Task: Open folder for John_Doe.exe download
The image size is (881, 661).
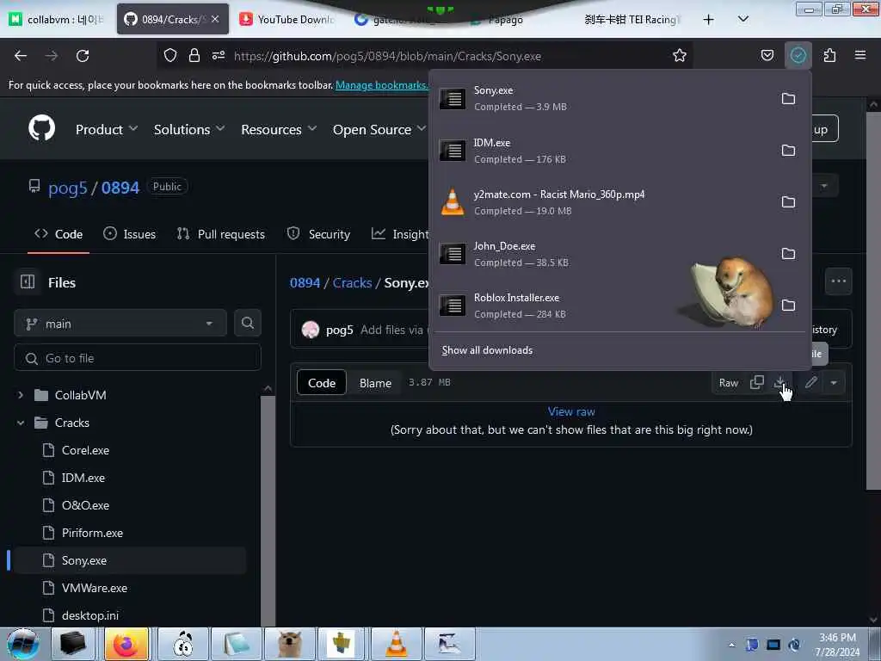Action: click(788, 254)
